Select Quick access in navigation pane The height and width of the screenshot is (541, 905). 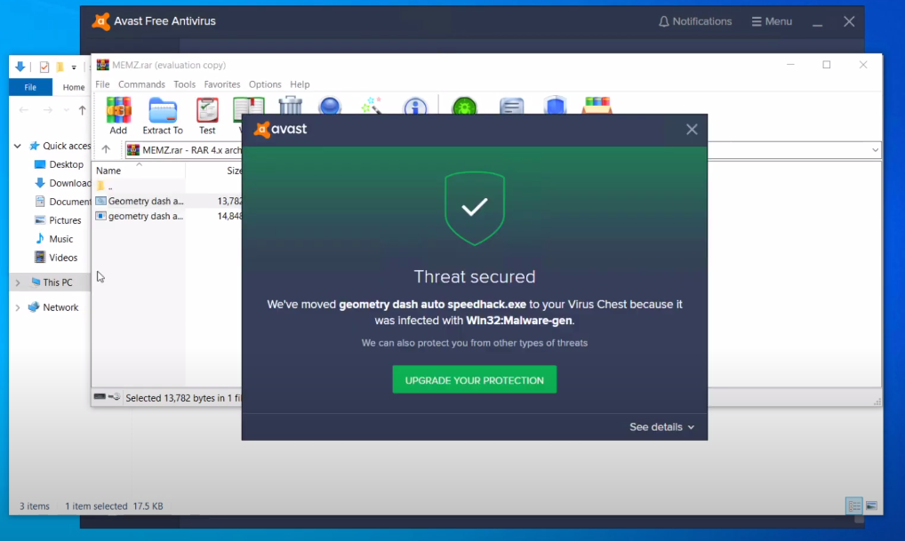60,146
